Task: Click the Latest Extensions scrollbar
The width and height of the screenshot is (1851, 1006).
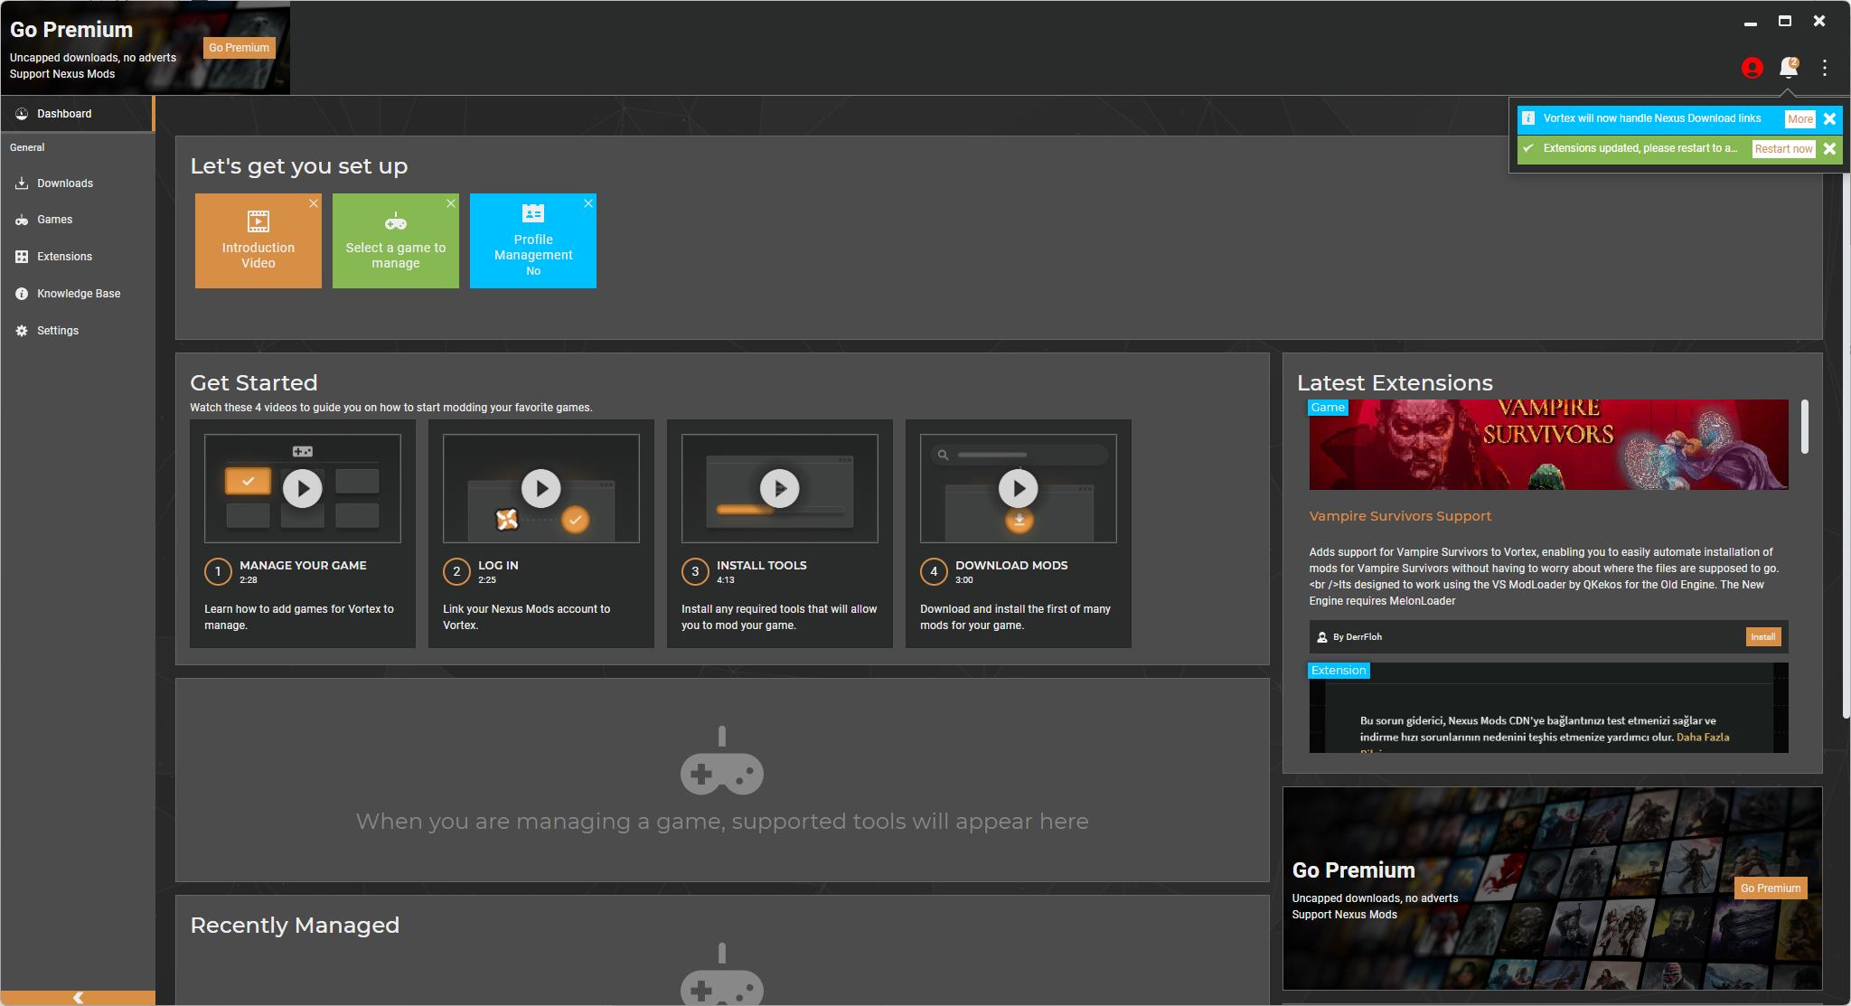Action: [x=1805, y=427]
